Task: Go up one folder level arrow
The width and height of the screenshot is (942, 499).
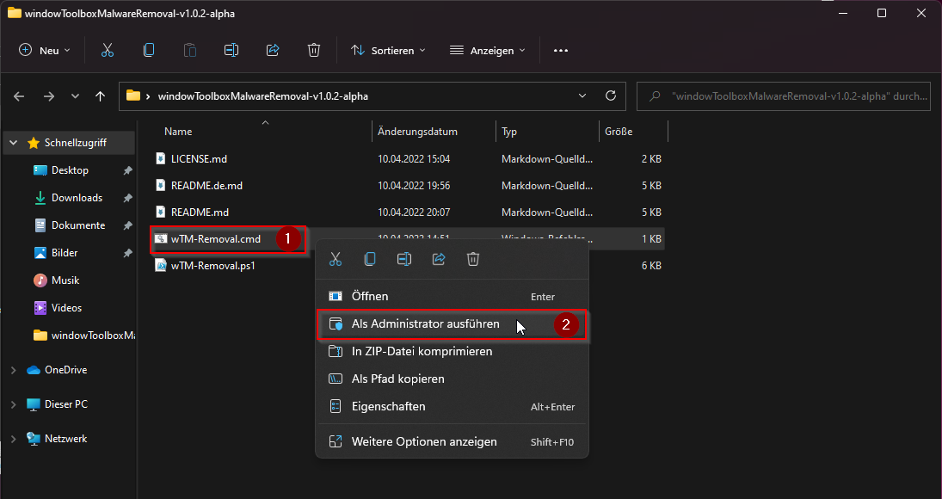Action: [101, 96]
